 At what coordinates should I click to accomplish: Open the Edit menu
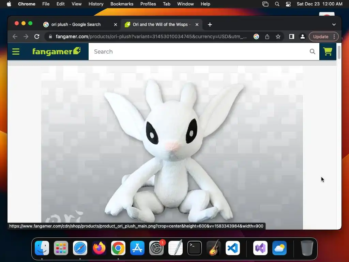[x=61, y=4]
